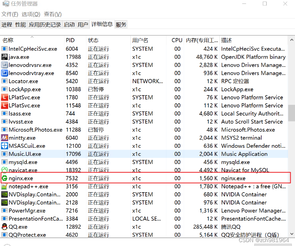The height and width of the screenshot is (246, 295).
Task: Sort by the 描述 column header
Action: coord(253,40)
